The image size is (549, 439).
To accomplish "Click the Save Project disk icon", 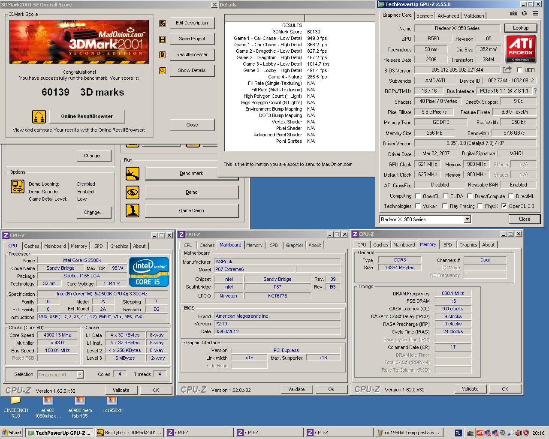I will [163, 39].
